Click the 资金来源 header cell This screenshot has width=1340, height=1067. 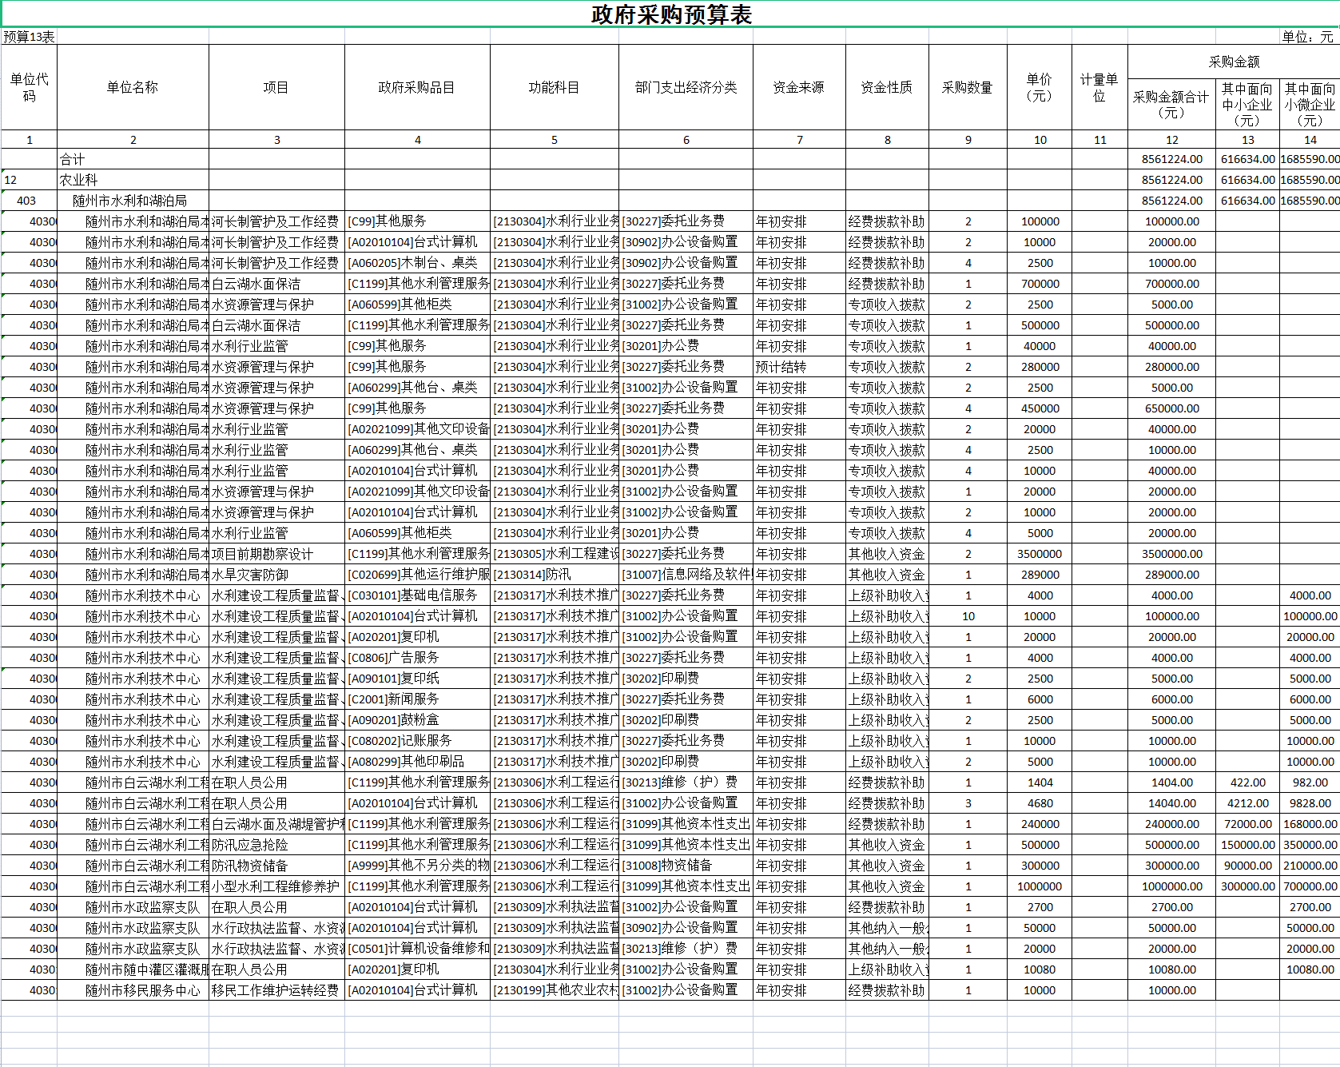[799, 87]
